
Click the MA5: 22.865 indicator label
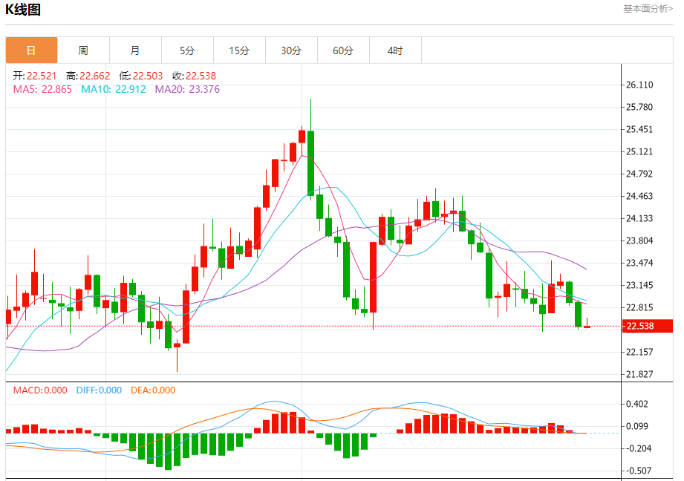42,89
